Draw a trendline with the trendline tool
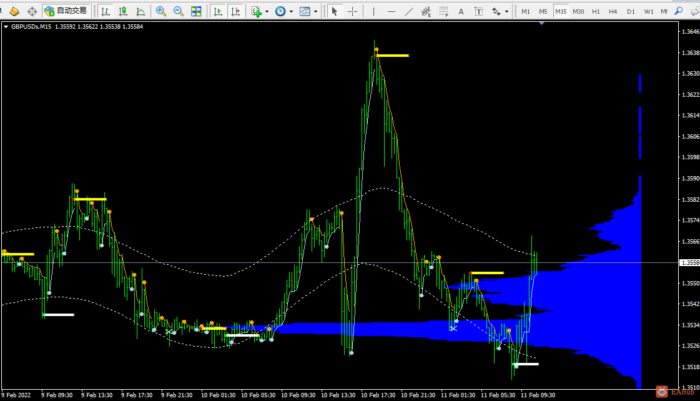700x401 pixels. tap(409, 11)
